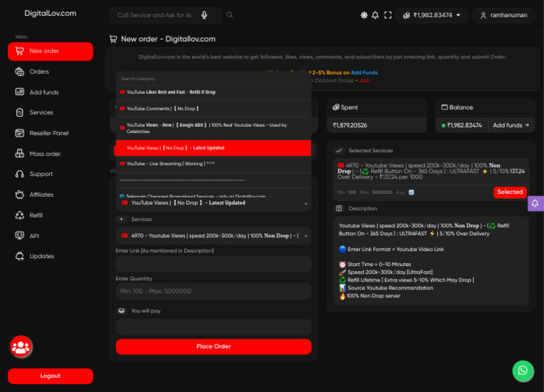
Task: Click the Mass order icon
Action: click(19, 154)
